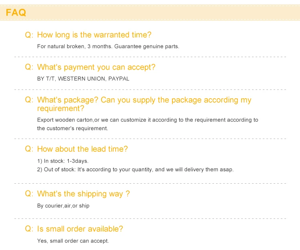Open the question about supplying the package
This screenshot has height=250, width=300.
[x=144, y=104]
